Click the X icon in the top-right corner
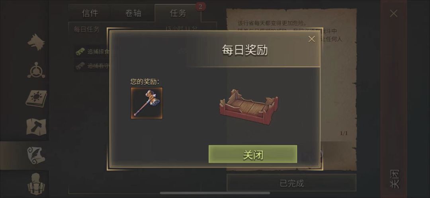 coord(394,13)
